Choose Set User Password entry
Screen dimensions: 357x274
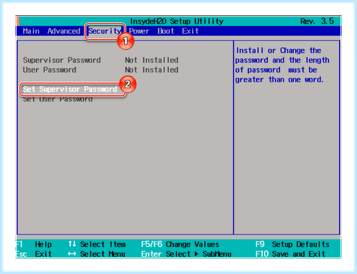click(58, 99)
